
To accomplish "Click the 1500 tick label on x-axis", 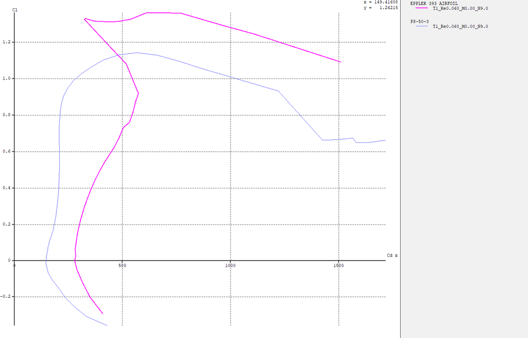I will pyautogui.click(x=339, y=266).
